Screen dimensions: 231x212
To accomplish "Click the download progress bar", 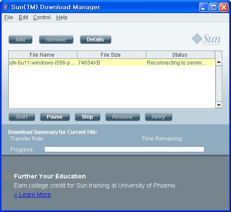I will tap(124, 149).
